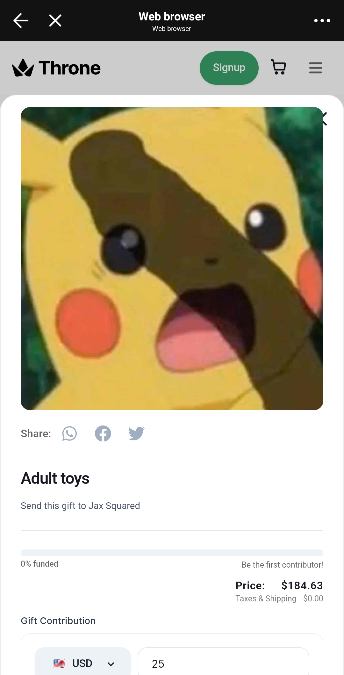Share this gift on Facebook
This screenshot has height=675, width=344.
pos(103,433)
